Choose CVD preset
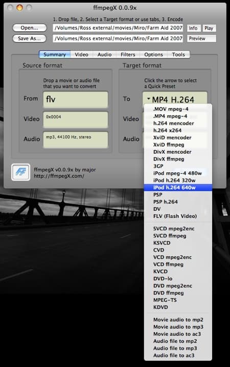The image size is (230, 367). [178, 250]
